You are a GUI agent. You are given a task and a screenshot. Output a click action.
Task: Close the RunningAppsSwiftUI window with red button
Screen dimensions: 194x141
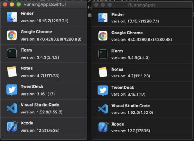point(5,5)
